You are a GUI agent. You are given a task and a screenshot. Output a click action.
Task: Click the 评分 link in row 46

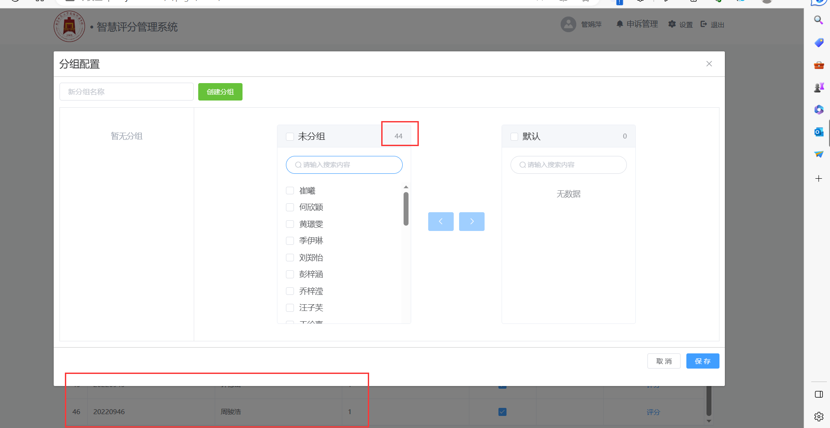click(x=653, y=412)
